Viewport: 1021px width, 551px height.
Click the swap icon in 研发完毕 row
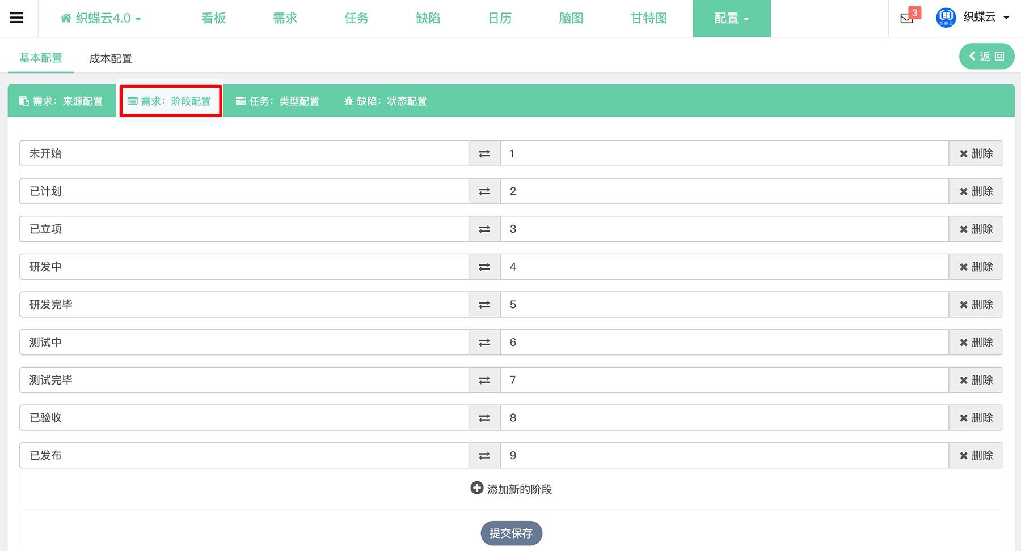click(484, 305)
